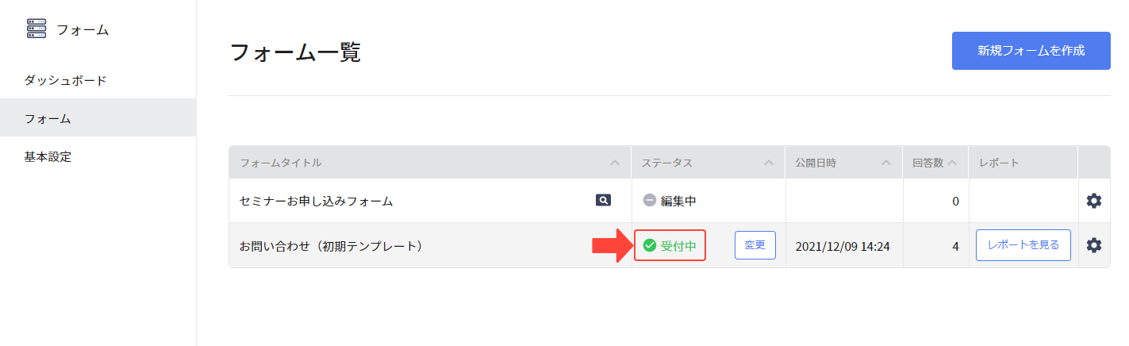This screenshot has width=1129, height=346.
Task: Click the 新規フォームを作成 button
Action: [1031, 51]
